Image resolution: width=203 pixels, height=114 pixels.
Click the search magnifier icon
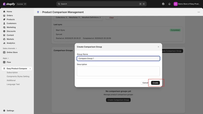click(x=59, y=4)
